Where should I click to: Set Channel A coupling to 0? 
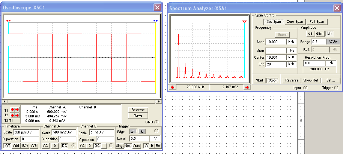(x=55, y=146)
